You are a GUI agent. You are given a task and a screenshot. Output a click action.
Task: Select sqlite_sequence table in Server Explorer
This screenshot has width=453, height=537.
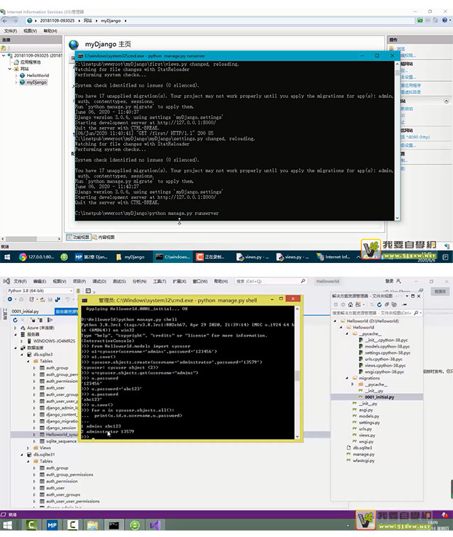coord(61,441)
